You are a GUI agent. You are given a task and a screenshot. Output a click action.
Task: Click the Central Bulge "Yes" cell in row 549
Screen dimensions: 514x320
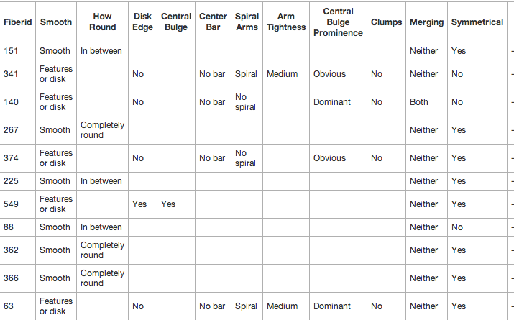point(168,204)
